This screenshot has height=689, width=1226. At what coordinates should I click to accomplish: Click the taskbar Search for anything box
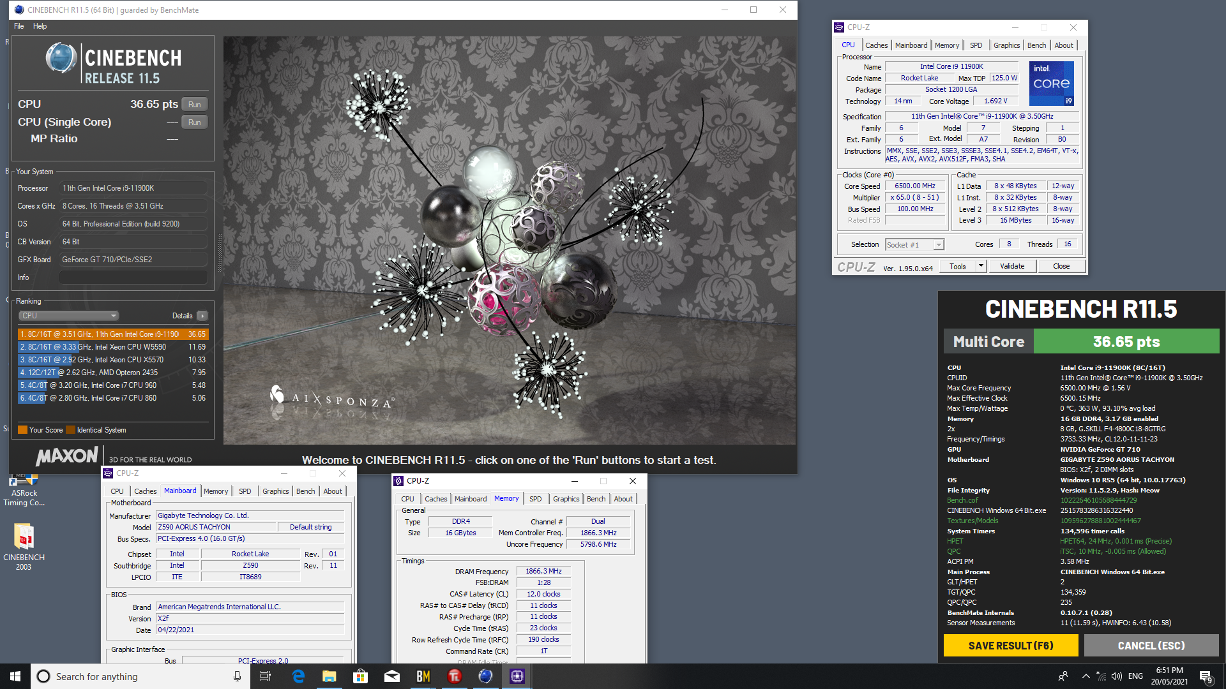(x=140, y=676)
